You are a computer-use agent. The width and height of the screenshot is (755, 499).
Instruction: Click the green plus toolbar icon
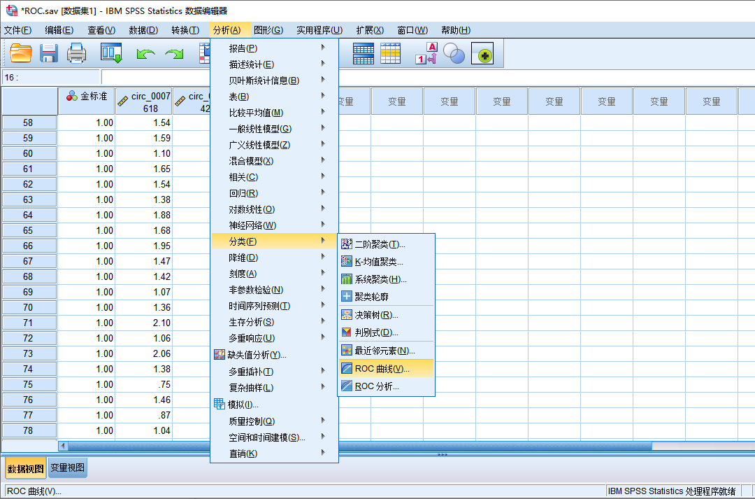click(x=482, y=54)
